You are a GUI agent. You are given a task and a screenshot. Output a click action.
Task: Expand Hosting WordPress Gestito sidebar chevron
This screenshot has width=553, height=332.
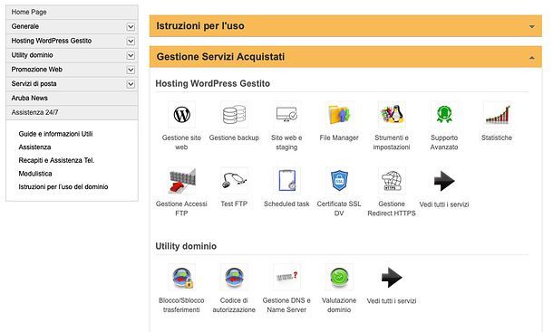131,42
